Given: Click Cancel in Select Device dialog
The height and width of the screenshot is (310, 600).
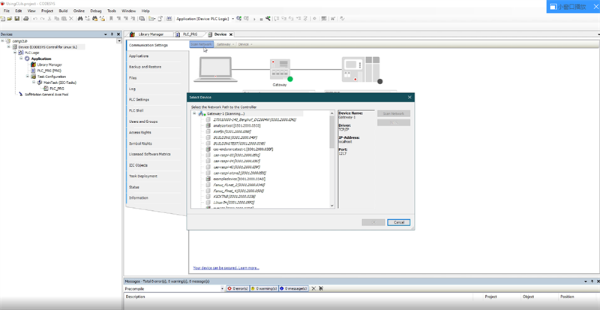Looking at the screenshot, I should 398,222.
